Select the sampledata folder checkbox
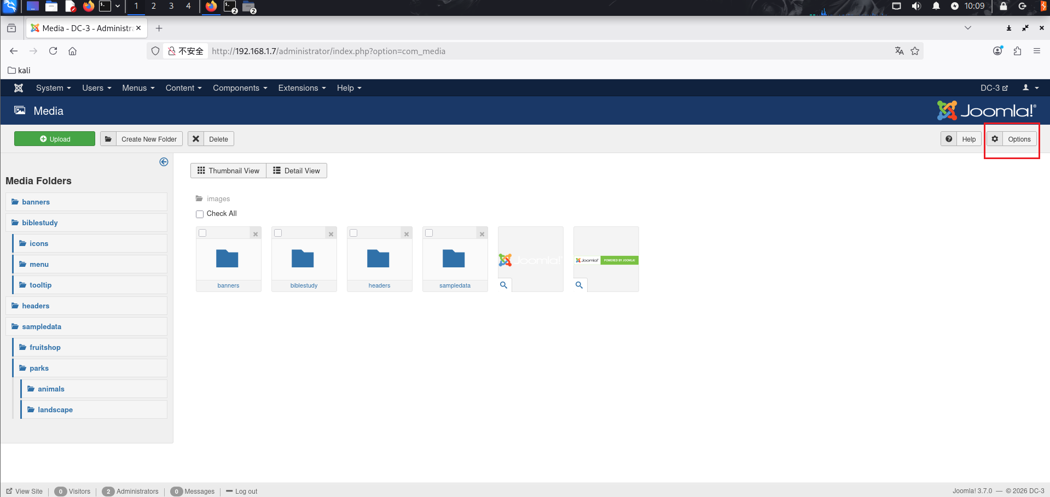 tap(429, 233)
